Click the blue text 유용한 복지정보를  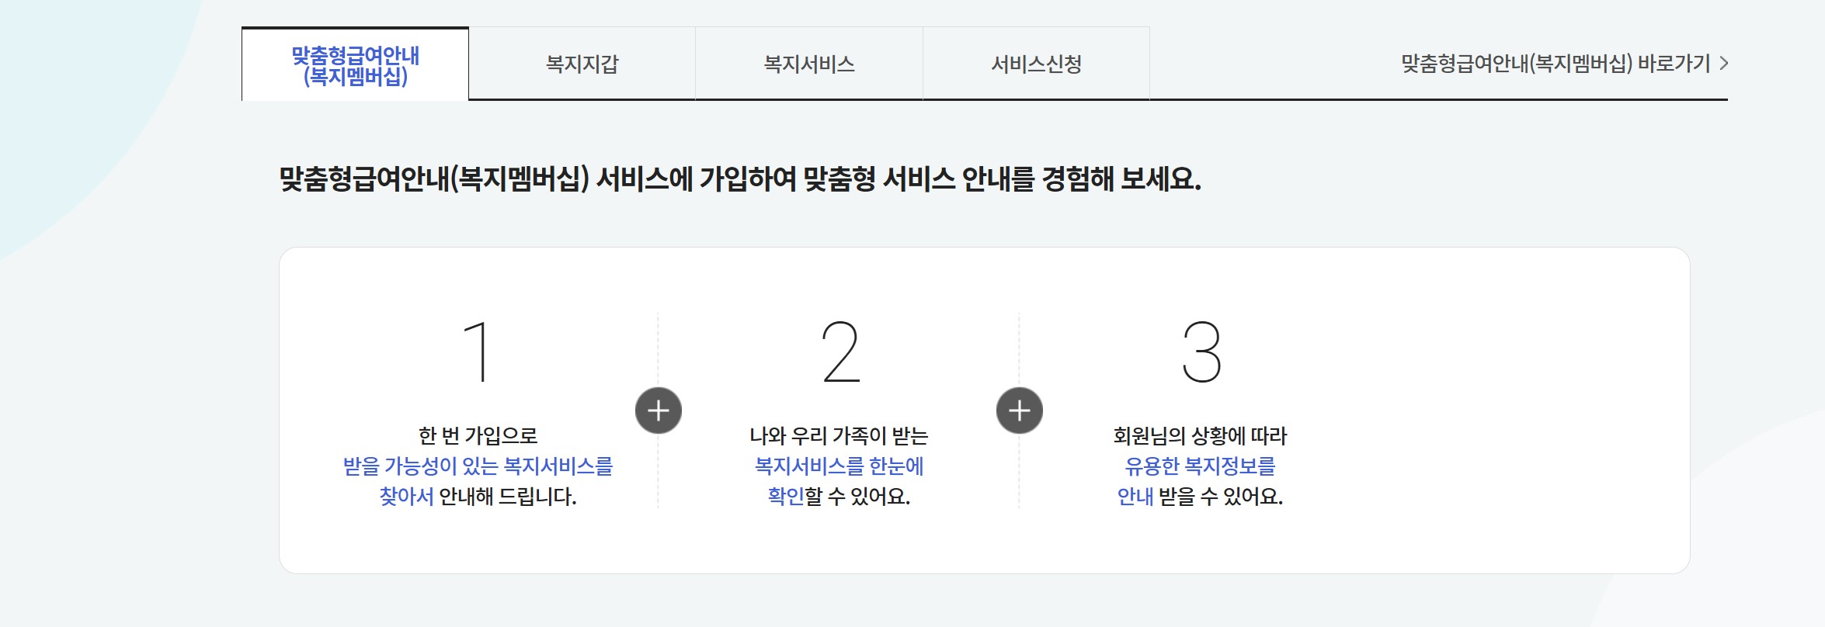pos(1200,466)
